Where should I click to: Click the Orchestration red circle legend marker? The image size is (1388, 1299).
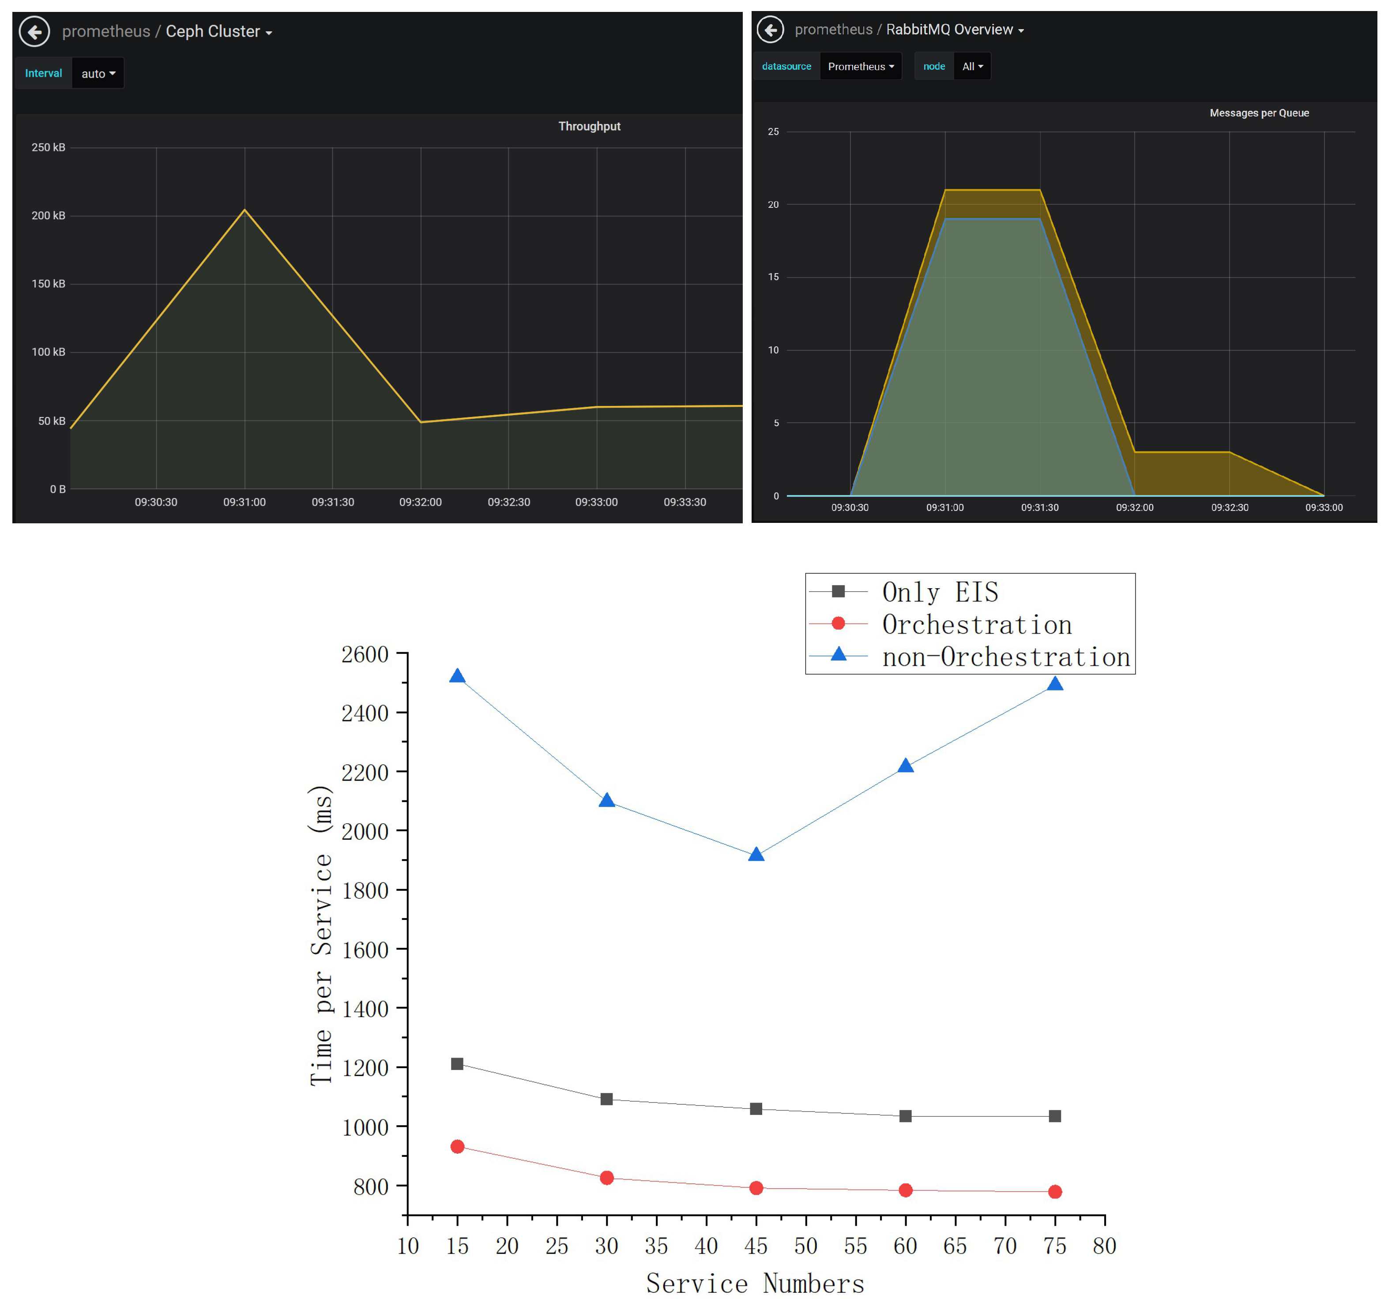click(x=839, y=623)
